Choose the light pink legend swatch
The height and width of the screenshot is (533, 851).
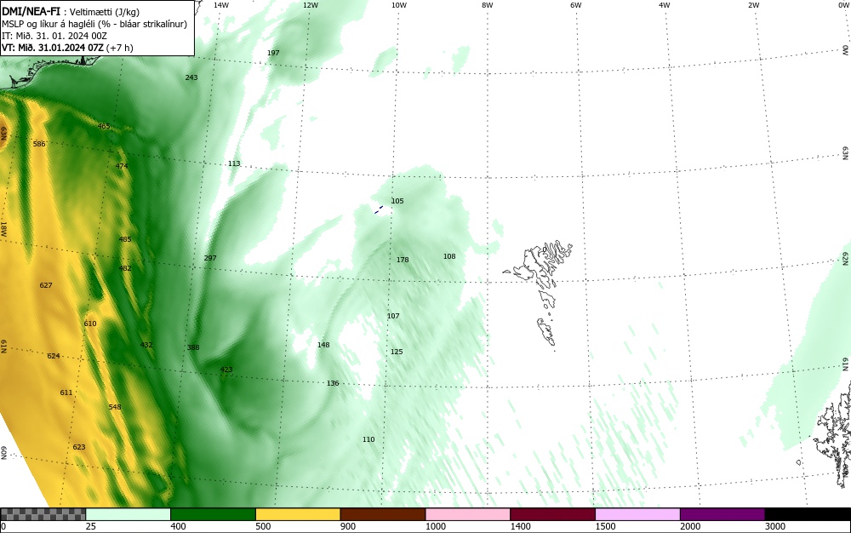coord(468,514)
